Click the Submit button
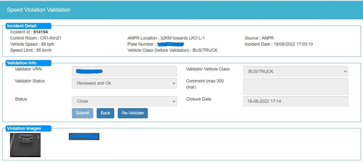 [82, 113]
